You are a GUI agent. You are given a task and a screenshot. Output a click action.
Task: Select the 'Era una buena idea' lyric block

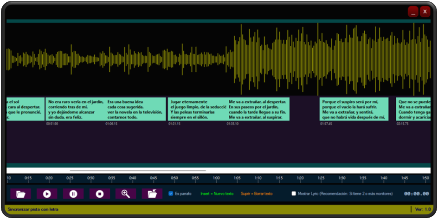pyautogui.click(x=135, y=109)
